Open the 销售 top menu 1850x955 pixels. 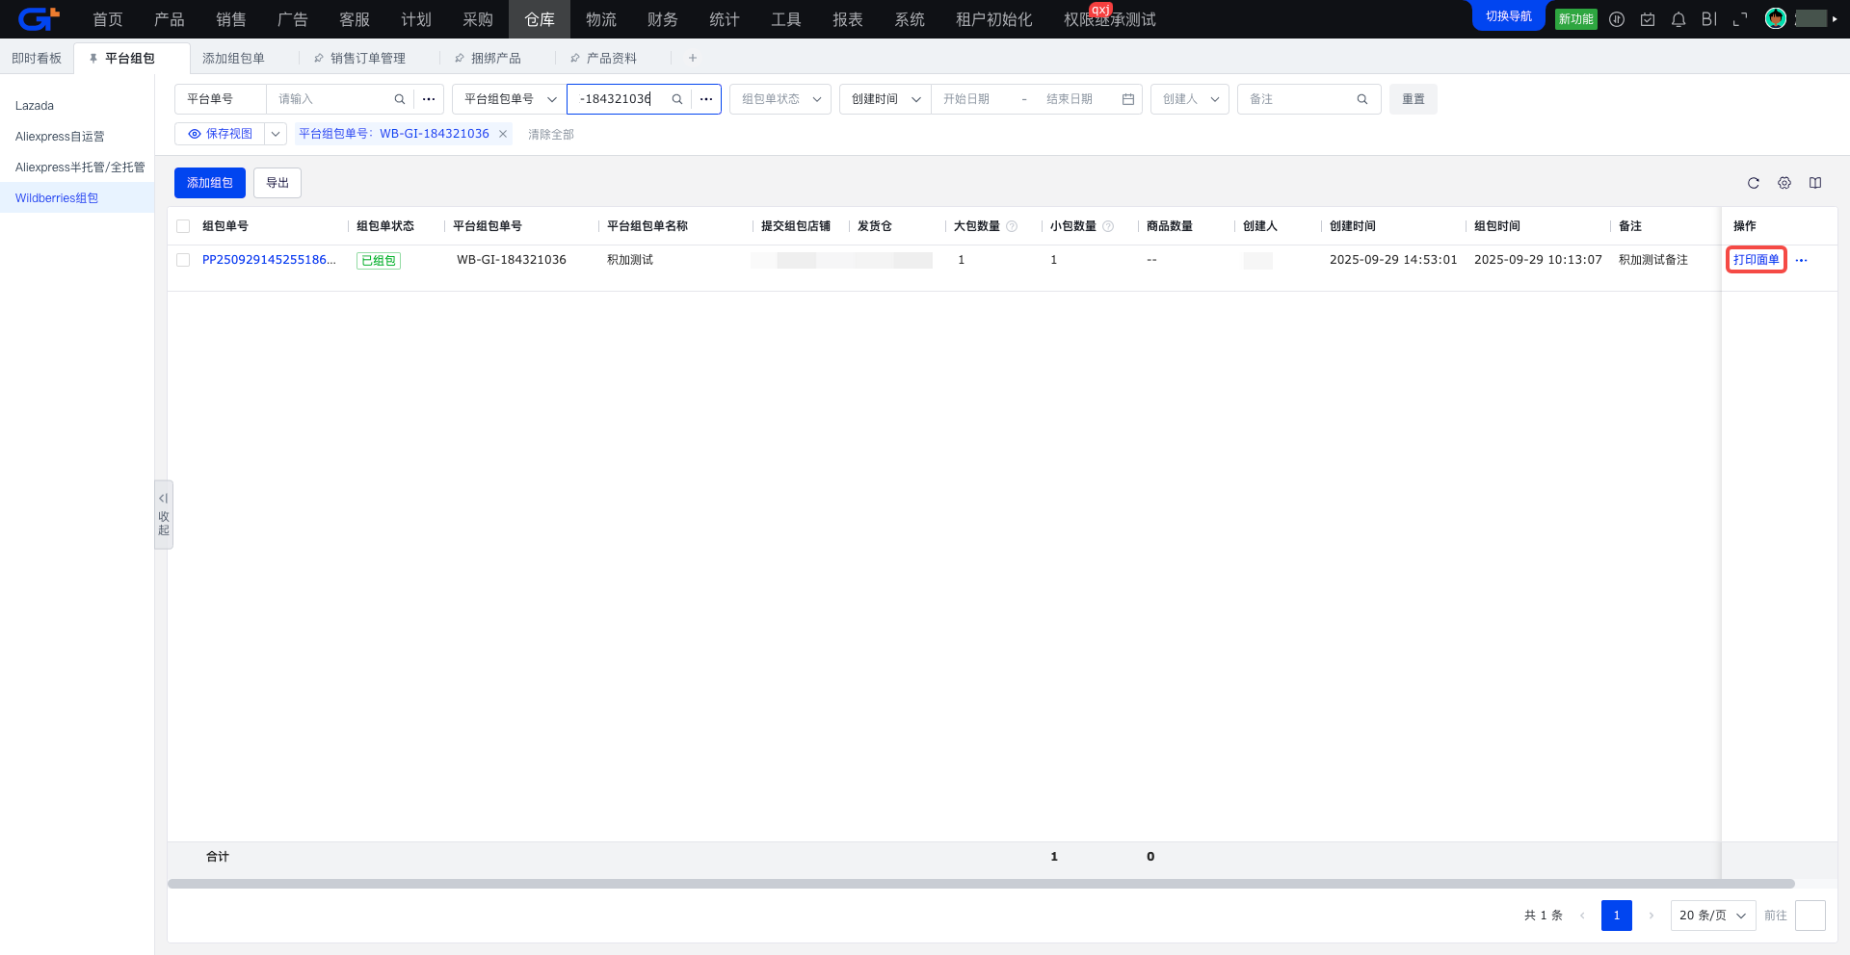point(231,19)
